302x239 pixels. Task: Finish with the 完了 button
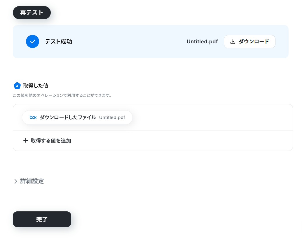point(42,219)
